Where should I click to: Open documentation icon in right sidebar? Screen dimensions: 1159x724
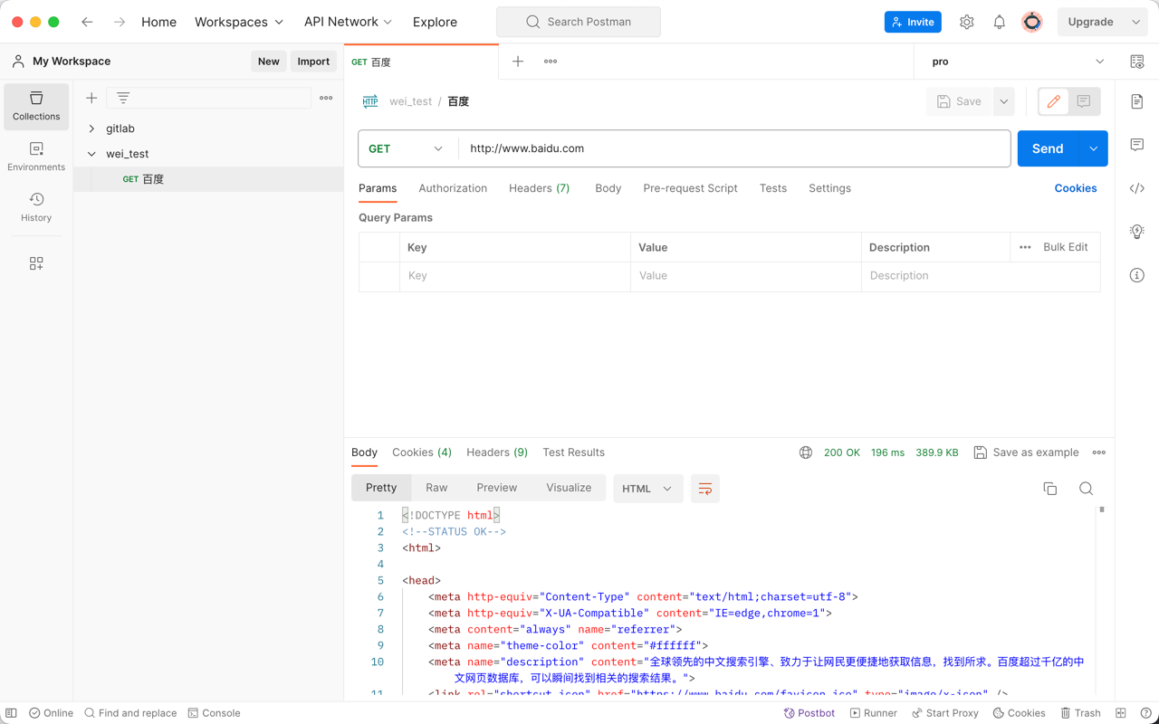pos(1137,101)
